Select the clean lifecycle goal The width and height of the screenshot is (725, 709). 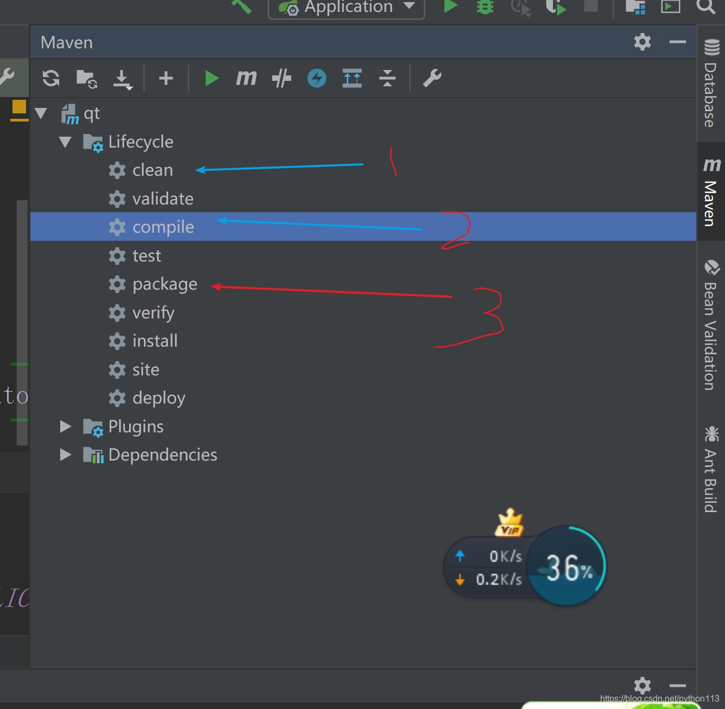[141, 170]
